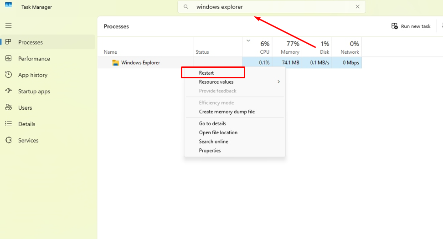Click the 74.1 MB memory cell
Image resolution: width=443 pixels, height=239 pixels.
287,63
